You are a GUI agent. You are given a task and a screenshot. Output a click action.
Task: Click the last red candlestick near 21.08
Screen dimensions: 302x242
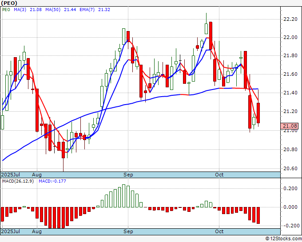coord(258,113)
